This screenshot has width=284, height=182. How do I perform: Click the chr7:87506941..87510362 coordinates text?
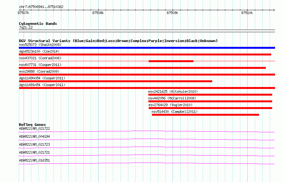pos(41,7)
